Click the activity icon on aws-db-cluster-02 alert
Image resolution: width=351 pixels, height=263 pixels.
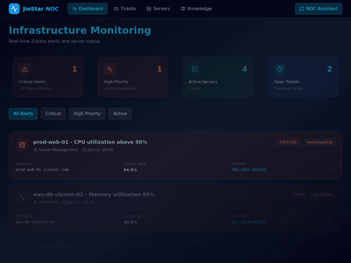tap(22, 197)
